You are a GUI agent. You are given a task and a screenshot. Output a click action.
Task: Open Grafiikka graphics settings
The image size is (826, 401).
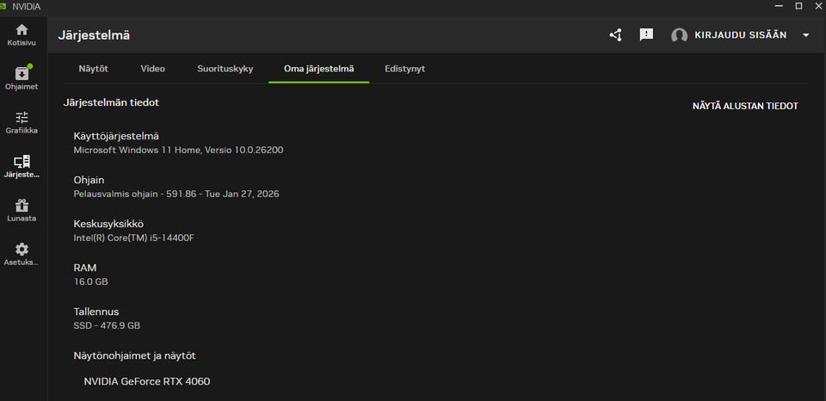point(22,122)
